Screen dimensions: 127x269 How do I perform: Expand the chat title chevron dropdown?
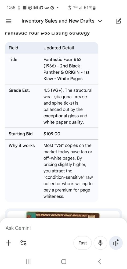click(x=100, y=21)
